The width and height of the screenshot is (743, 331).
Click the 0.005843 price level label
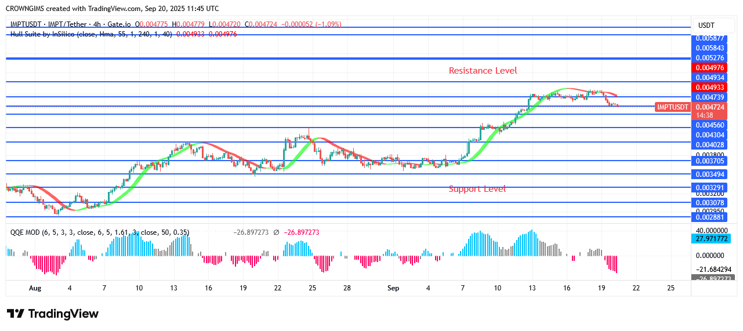(x=709, y=48)
